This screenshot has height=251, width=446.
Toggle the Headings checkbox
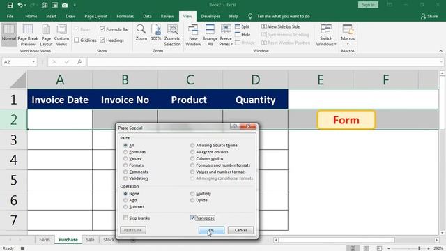pos(102,40)
